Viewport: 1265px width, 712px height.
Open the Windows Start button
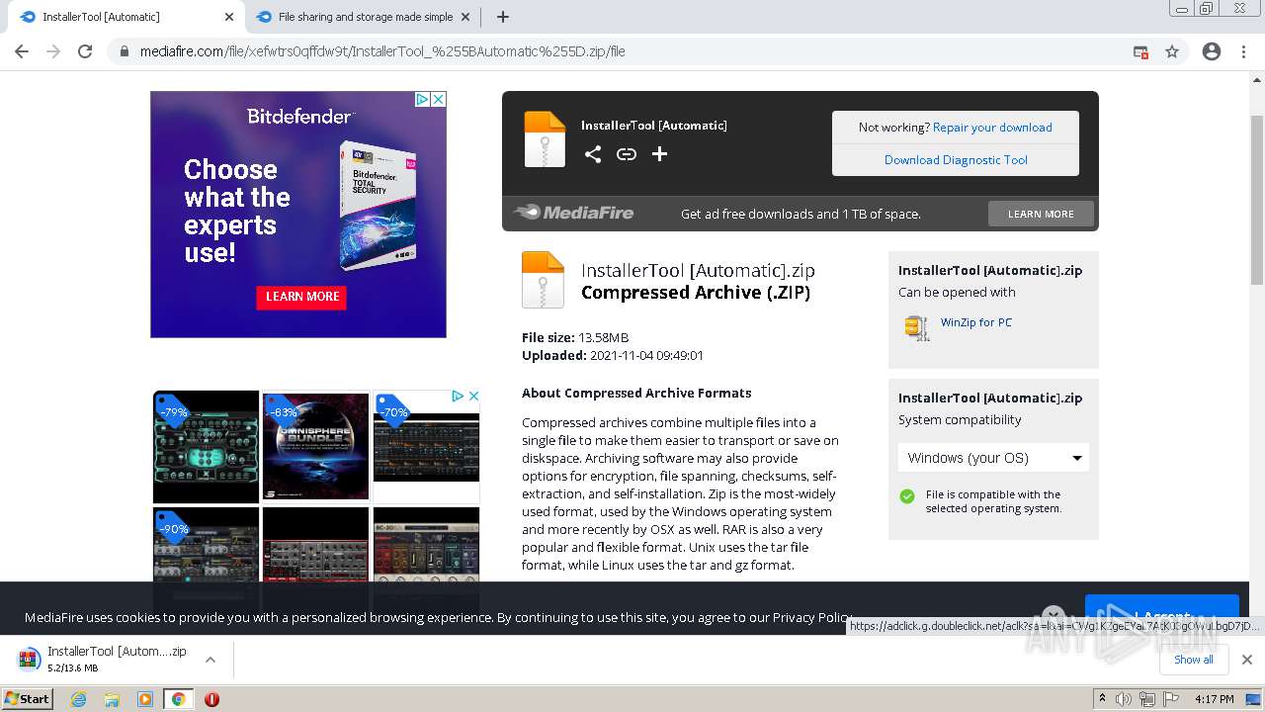(28, 699)
